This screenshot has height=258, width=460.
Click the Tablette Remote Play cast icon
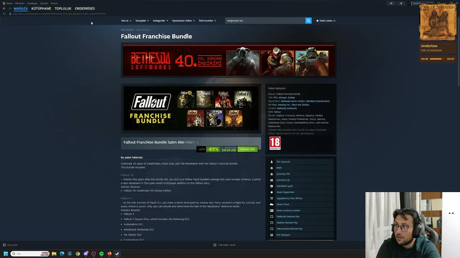tap(272, 223)
